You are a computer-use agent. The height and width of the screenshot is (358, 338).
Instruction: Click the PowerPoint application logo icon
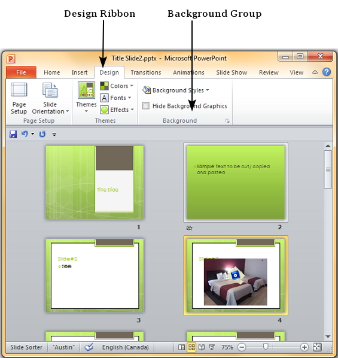pos(11,59)
